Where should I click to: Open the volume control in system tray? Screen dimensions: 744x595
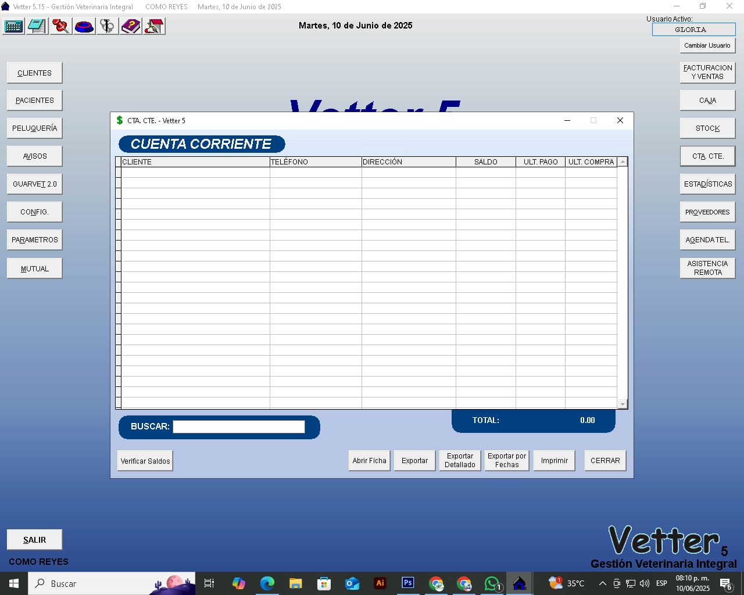pyautogui.click(x=645, y=583)
